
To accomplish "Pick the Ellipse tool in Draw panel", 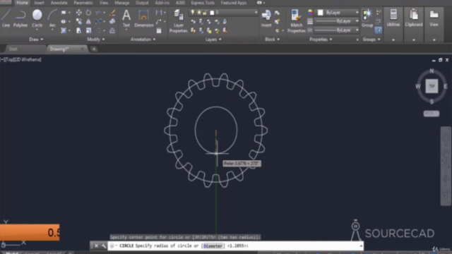I will [64, 22].
